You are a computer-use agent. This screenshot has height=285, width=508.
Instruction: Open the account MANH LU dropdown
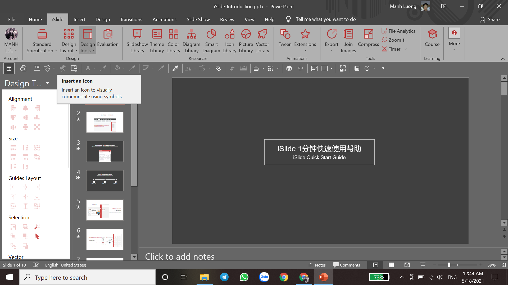(x=11, y=41)
